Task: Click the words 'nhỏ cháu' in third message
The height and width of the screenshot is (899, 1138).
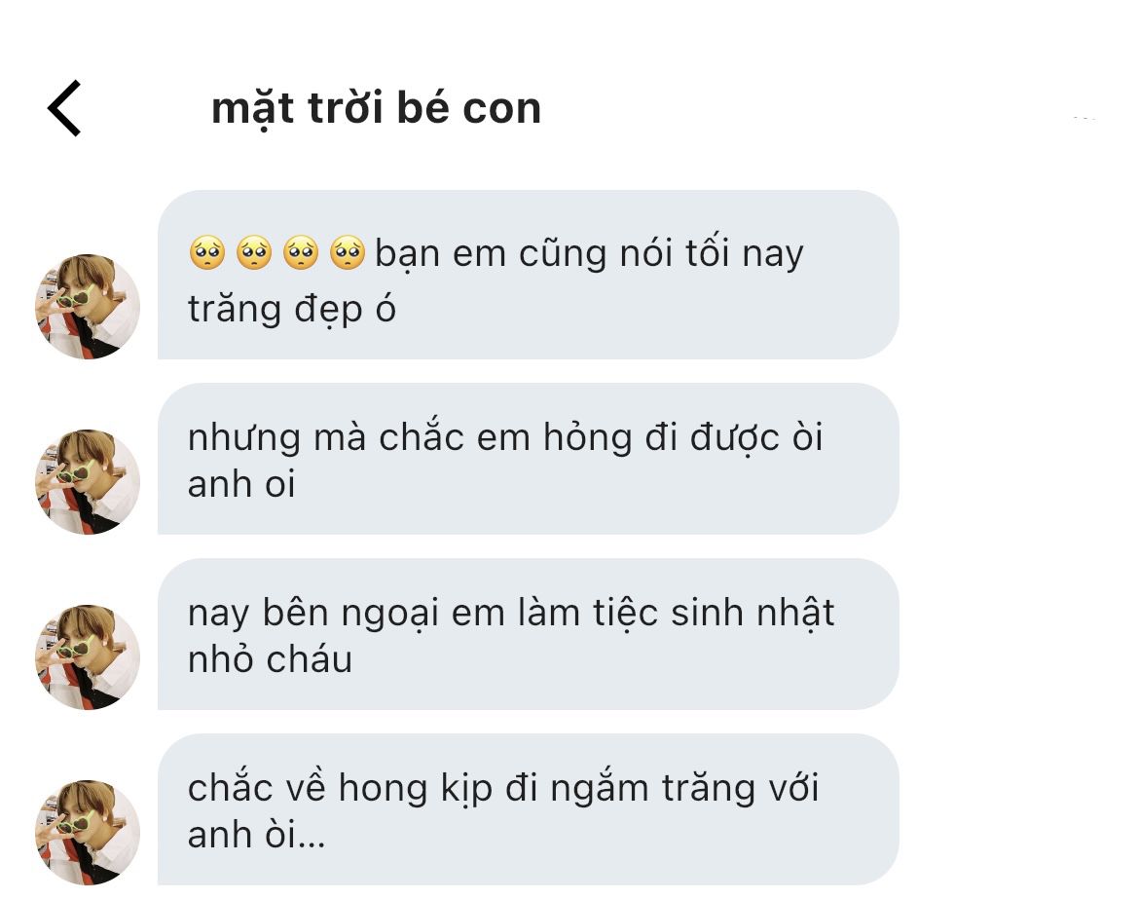Action: (270, 659)
